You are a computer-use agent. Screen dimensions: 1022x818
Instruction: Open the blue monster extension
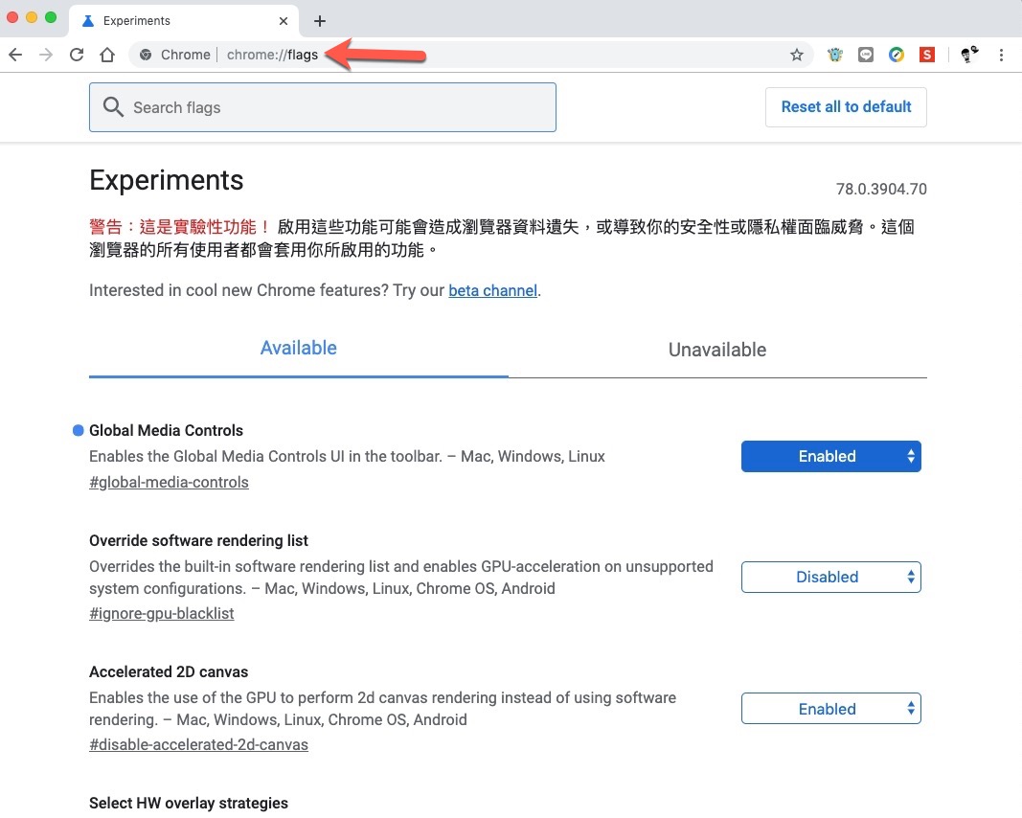click(x=835, y=55)
